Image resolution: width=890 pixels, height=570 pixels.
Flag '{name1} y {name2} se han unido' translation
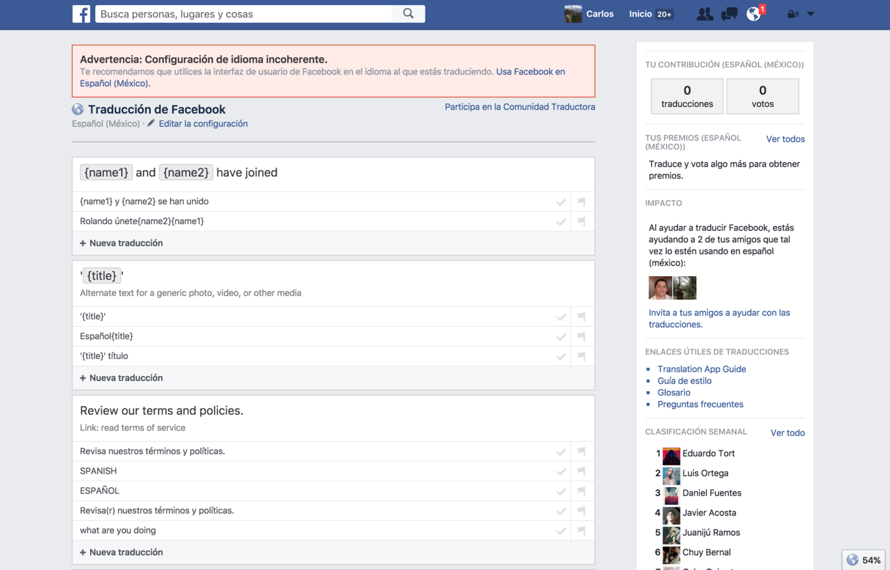(581, 202)
